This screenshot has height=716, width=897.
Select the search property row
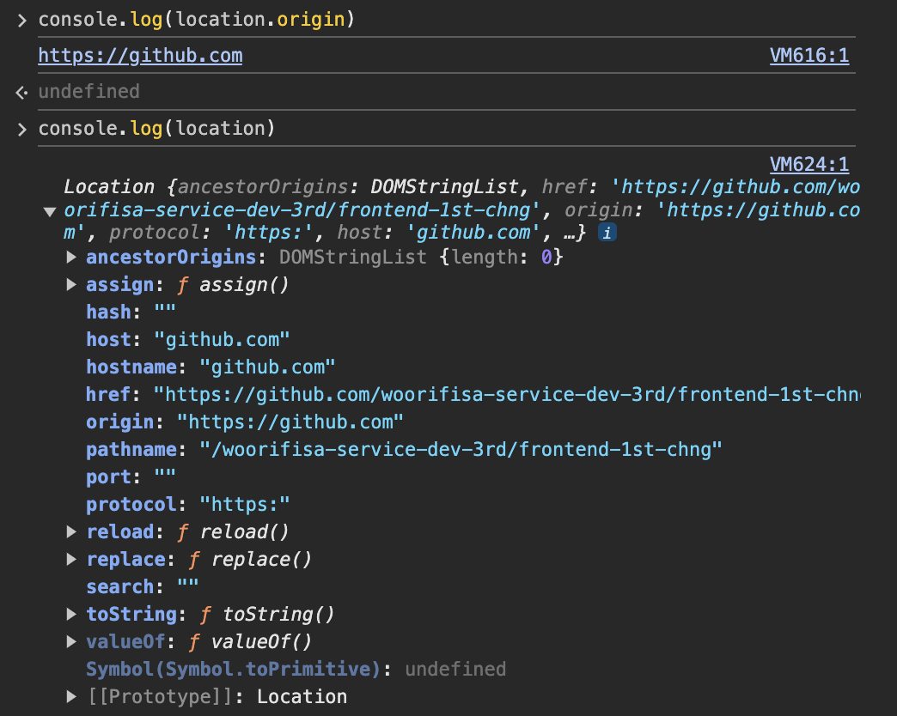[x=143, y=587]
